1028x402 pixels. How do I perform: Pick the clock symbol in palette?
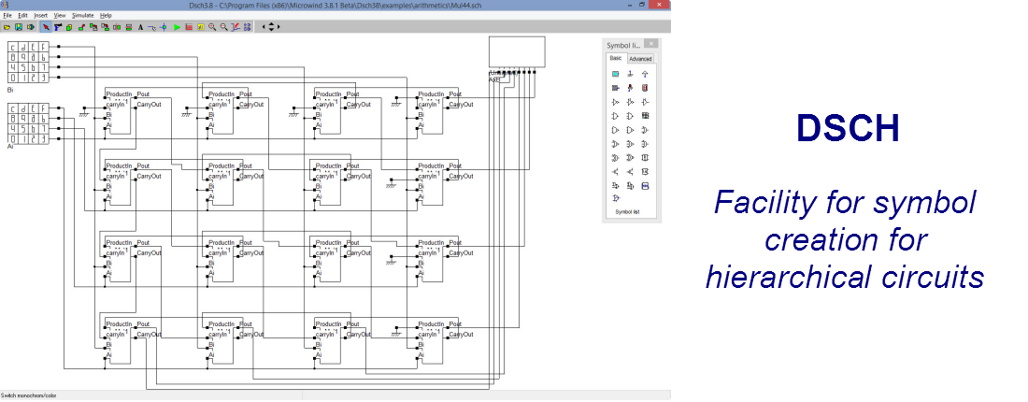pyautogui.click(x=615, y=88)
